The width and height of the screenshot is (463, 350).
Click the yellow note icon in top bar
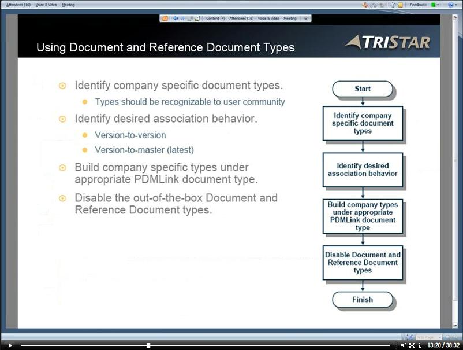[400, 5]
